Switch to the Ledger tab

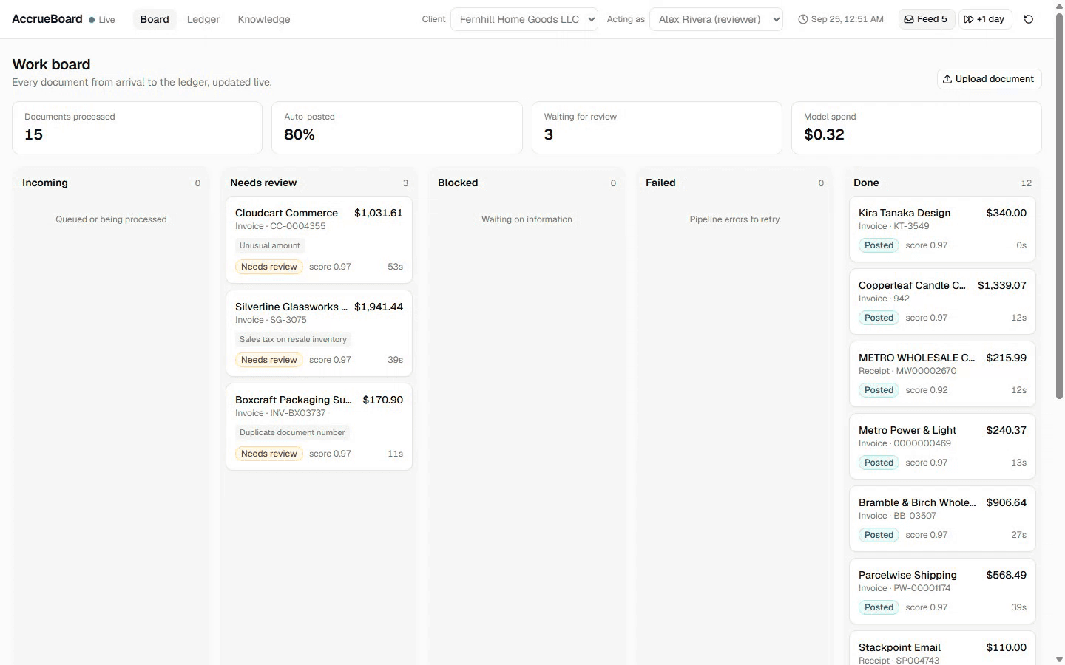(203, 19)
